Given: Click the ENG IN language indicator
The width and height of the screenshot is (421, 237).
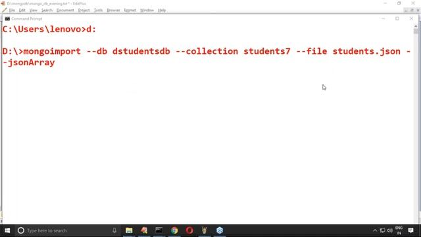Looking at the screenshot, I should 399,230.
